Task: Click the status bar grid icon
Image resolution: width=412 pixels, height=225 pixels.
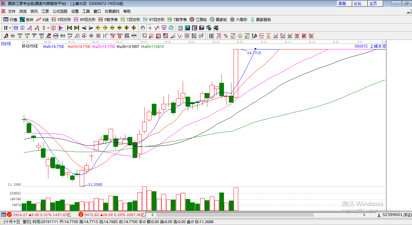Action: (x=3, y=214)
